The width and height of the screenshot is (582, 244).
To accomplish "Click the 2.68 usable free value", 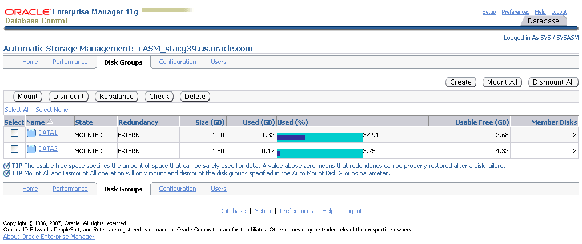I will pyautogui.click(x=502, y=135).
